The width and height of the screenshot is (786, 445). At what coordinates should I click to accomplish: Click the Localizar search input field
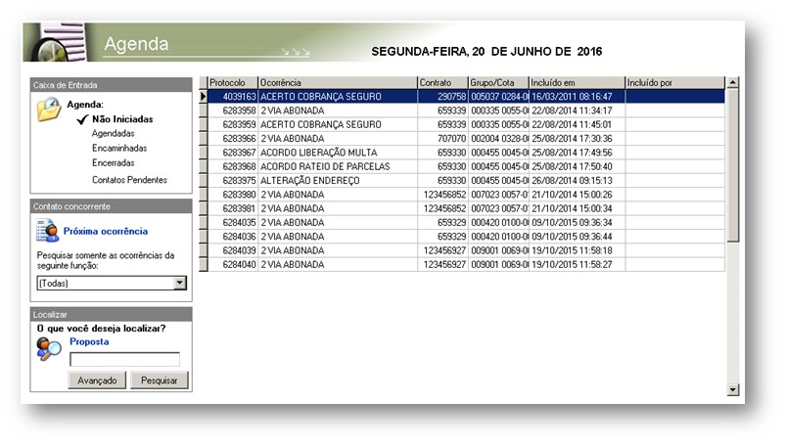pyautogui.click(x=125, y=359)
